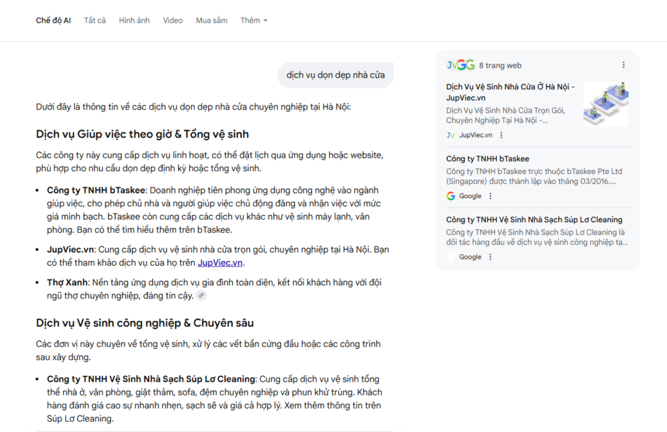667x432 pixels.
Task: Click the JV favicon under JupViec card
Action: (x=451, y=136)
